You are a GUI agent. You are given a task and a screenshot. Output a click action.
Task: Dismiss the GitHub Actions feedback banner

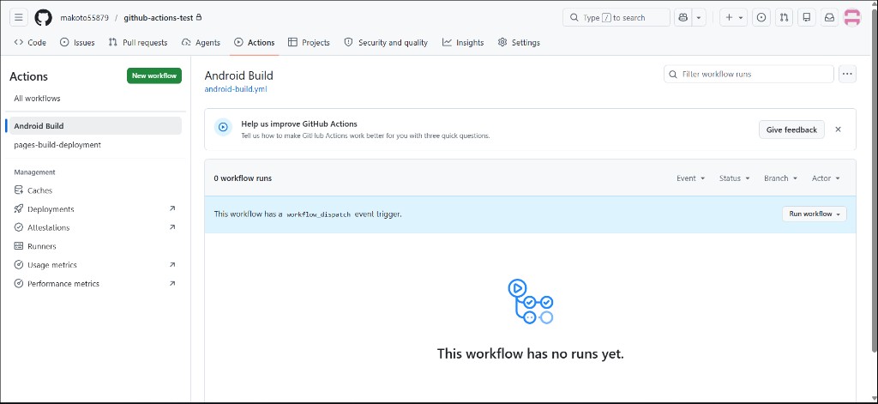839,130
